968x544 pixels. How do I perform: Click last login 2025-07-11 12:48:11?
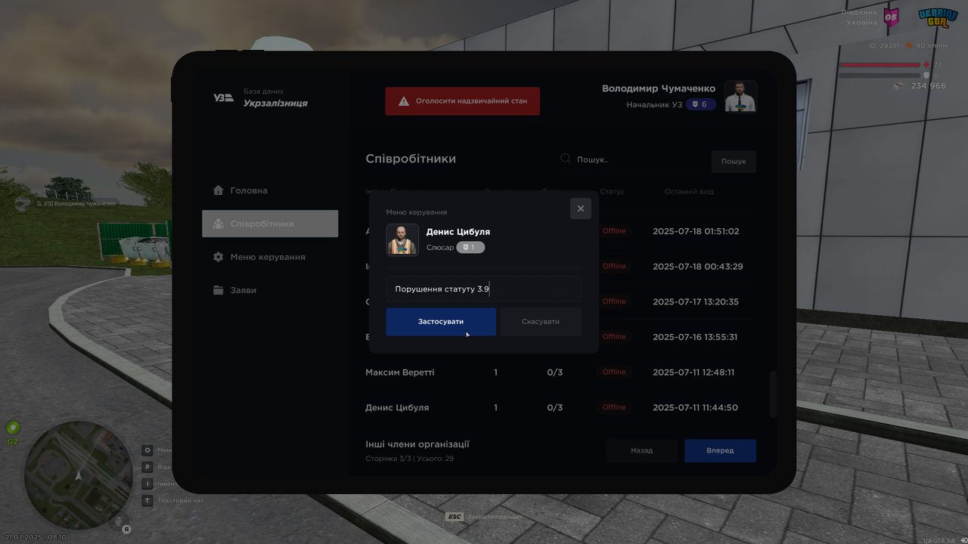point(693,372)
